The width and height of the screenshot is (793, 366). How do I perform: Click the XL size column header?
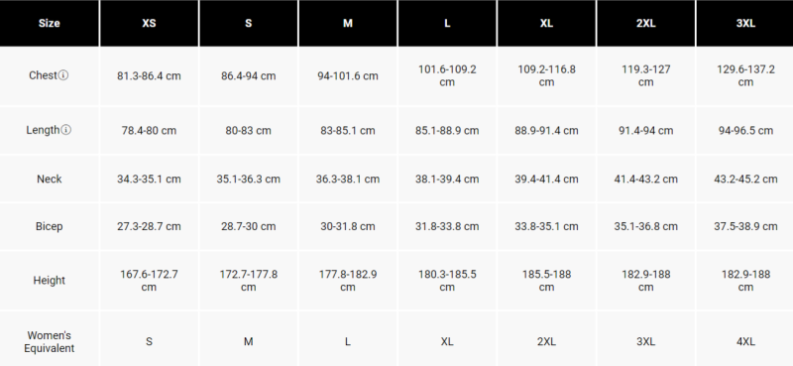(x=546, y=23)
